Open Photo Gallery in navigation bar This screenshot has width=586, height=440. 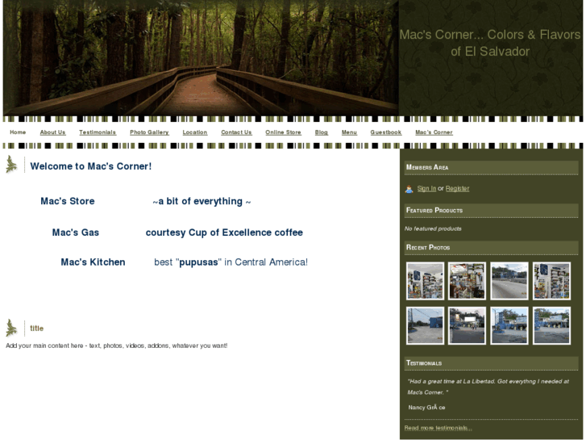pyautogui.click(x=149, y=132)
